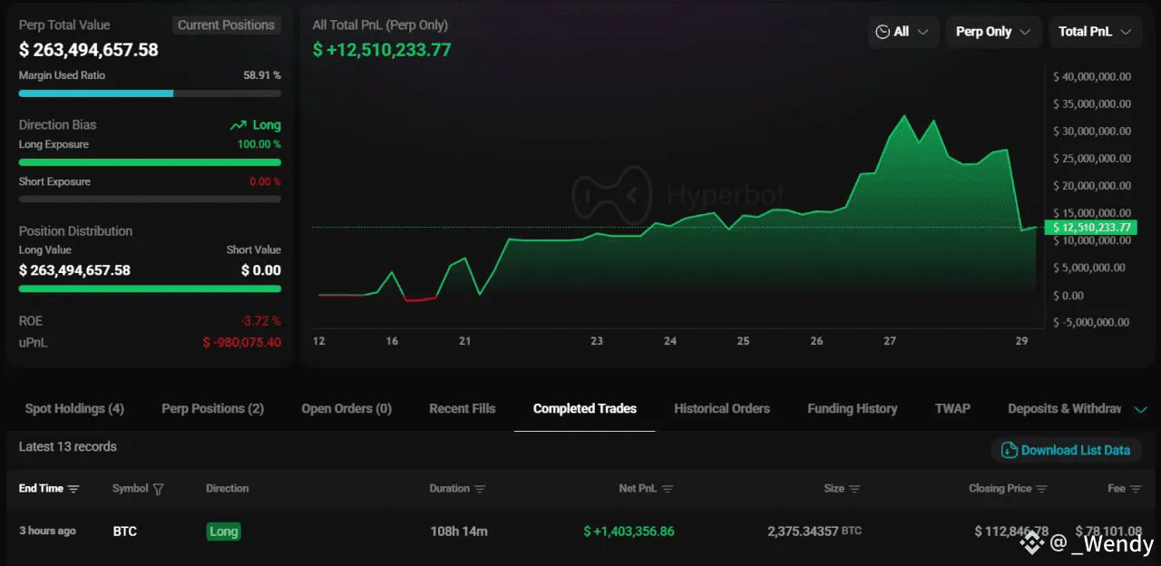
Task: Open the Perp Positions tab
Action: [x=212, y=408]
